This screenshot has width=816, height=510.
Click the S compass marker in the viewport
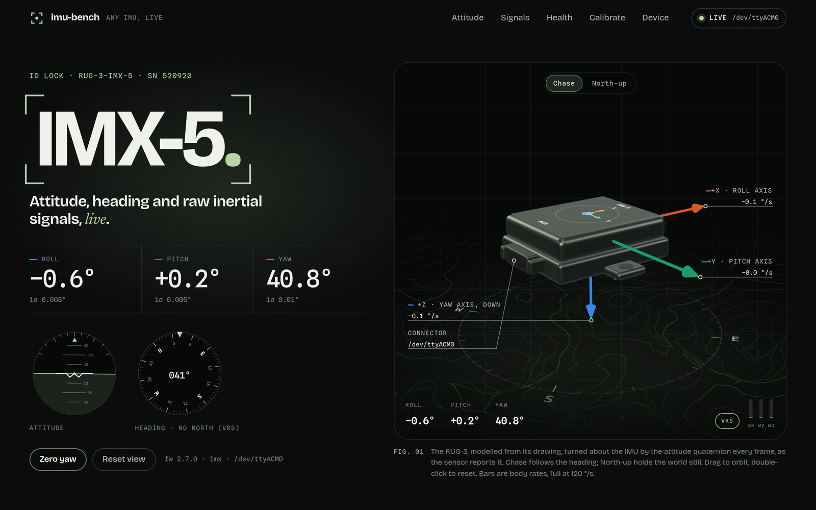coord(549,399)
